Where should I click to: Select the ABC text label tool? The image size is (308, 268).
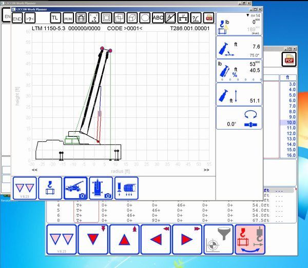click(159, 18)
